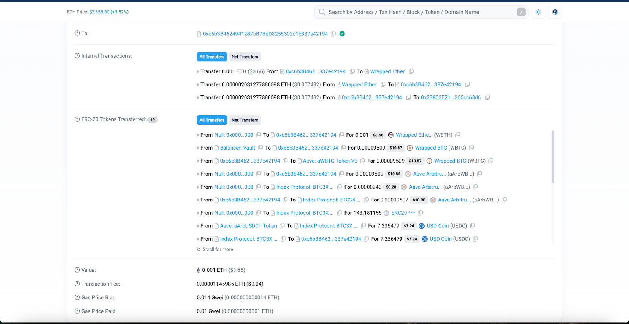Viewport: 629px width, 324px height.
Task: Click Scroll for more under token transfers
Action: (215, 249)
